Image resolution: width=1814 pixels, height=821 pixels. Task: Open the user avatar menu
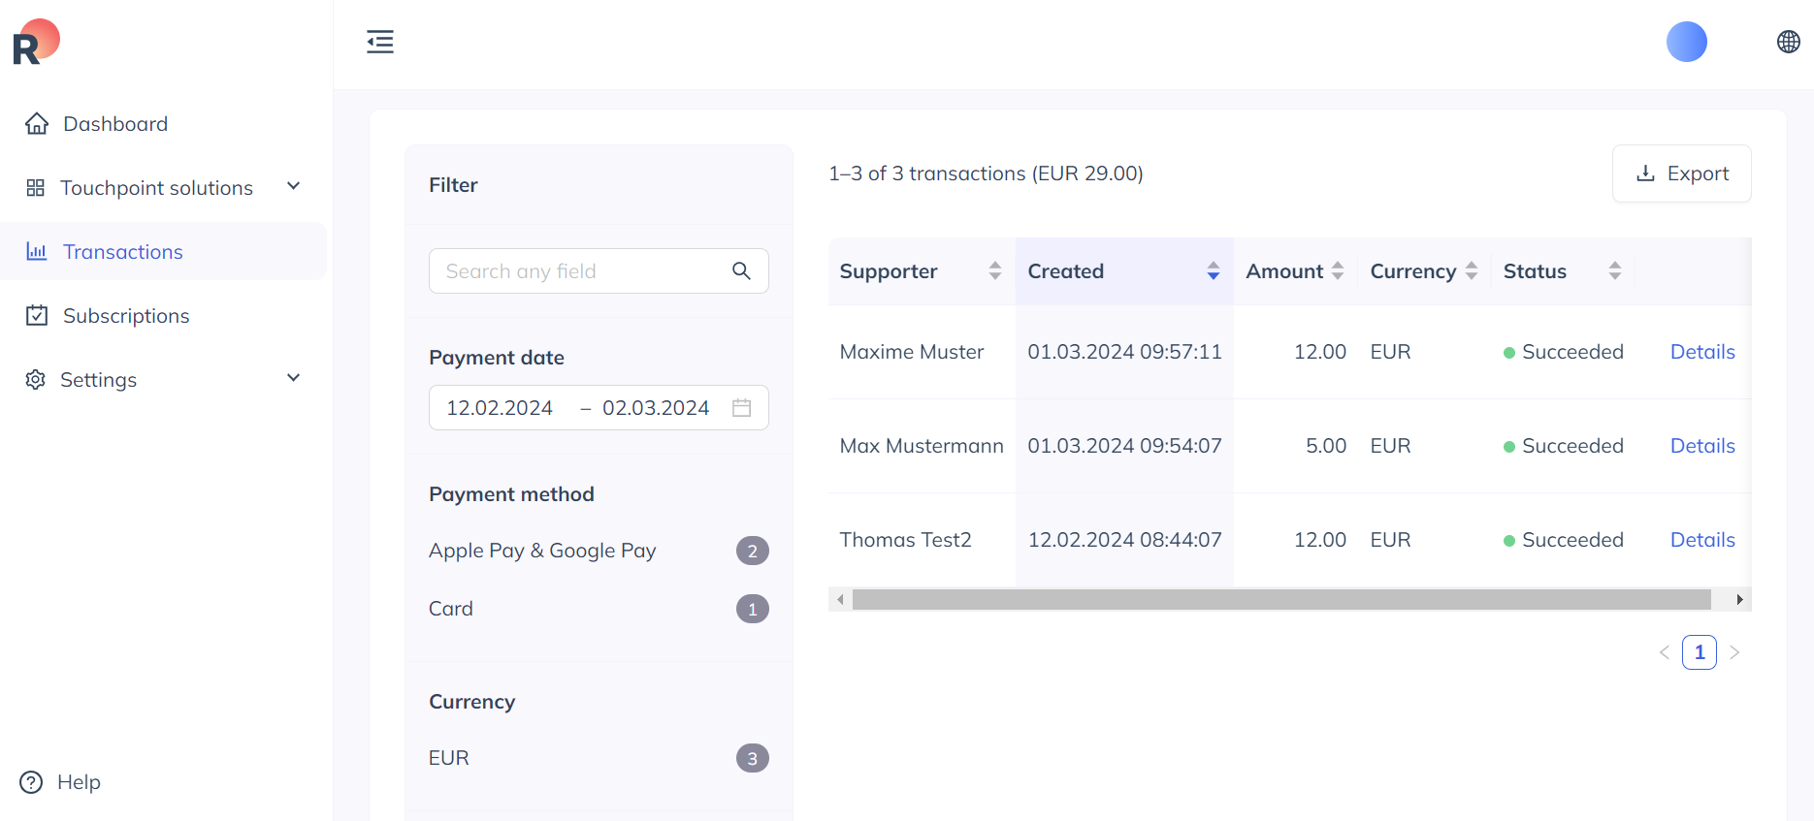tap(1687, 42)
